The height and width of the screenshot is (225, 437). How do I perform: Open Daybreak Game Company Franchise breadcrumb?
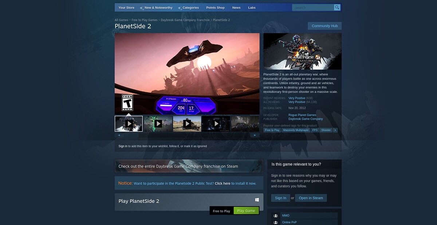click(185, 20)
